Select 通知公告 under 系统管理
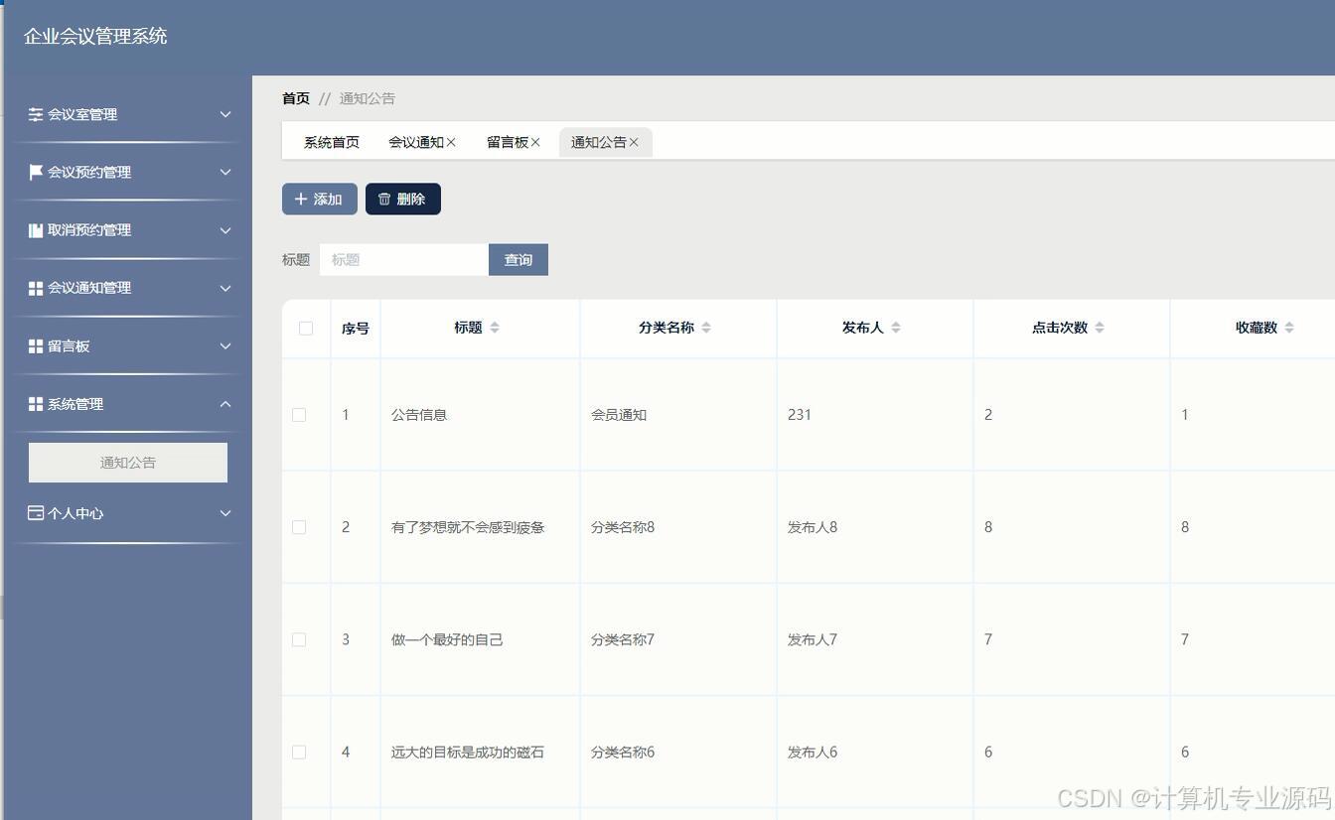The width and height of the screenshot is (1335, 820). 127,462
